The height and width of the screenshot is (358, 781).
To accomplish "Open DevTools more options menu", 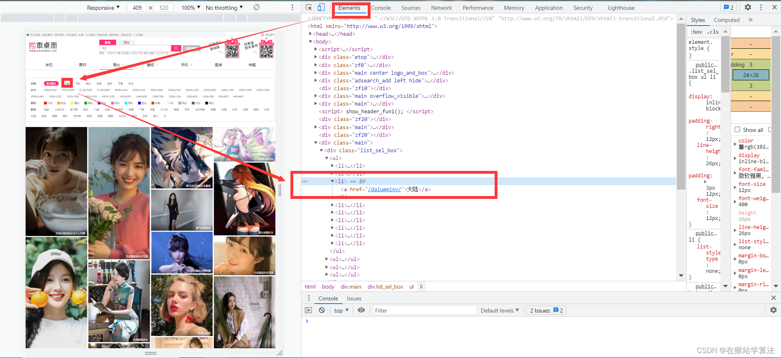I will [761, 7].
